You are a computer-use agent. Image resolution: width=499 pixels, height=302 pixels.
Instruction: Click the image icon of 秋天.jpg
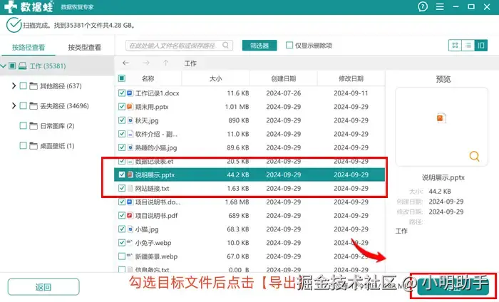click(130, 120)
